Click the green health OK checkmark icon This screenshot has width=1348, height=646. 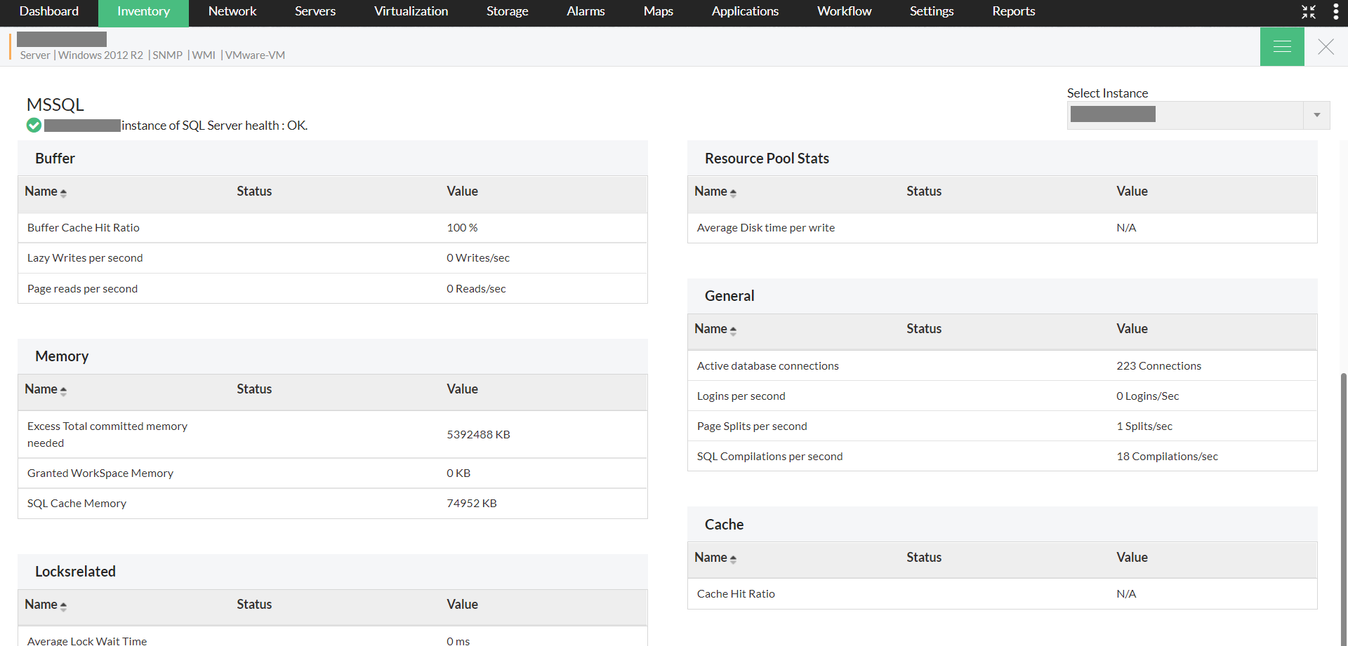pyautogui.click(x=34, y=126)
